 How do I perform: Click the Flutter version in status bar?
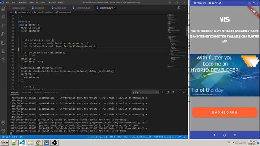(141, 137)
